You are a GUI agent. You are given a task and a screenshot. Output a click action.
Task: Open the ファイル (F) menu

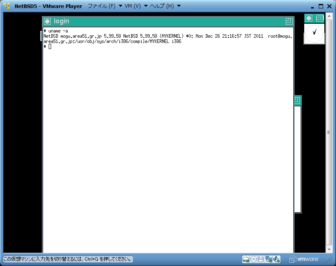pyautogui.click(x=105, y=6)
